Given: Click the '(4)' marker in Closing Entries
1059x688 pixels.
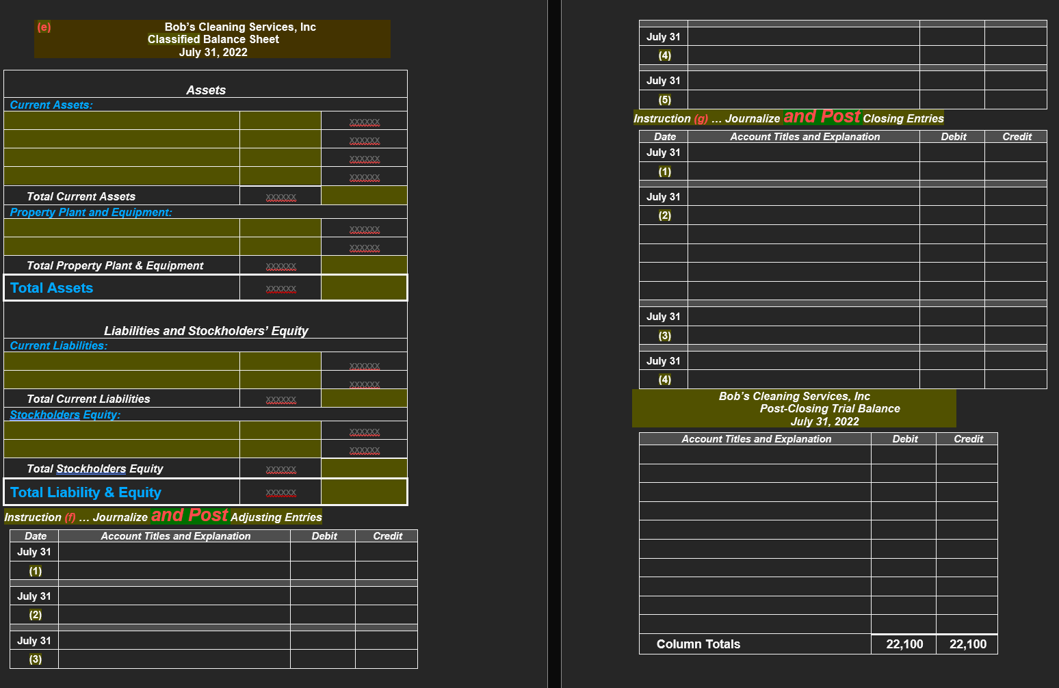Looking at the screenshot, I should tap(665, 379).
